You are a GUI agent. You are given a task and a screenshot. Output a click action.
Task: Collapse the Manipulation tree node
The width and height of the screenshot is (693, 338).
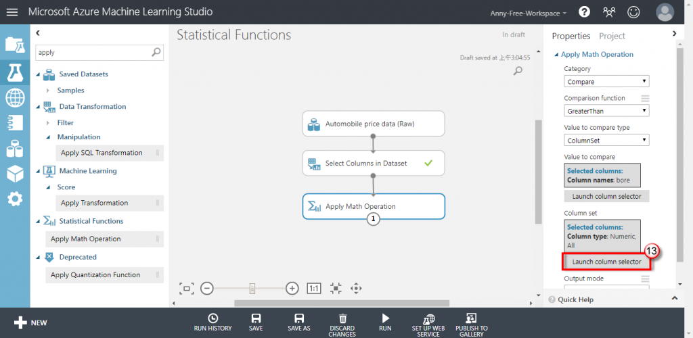(48, 137)
